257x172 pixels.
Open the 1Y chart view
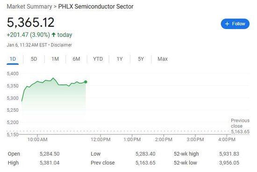point(120,59)
